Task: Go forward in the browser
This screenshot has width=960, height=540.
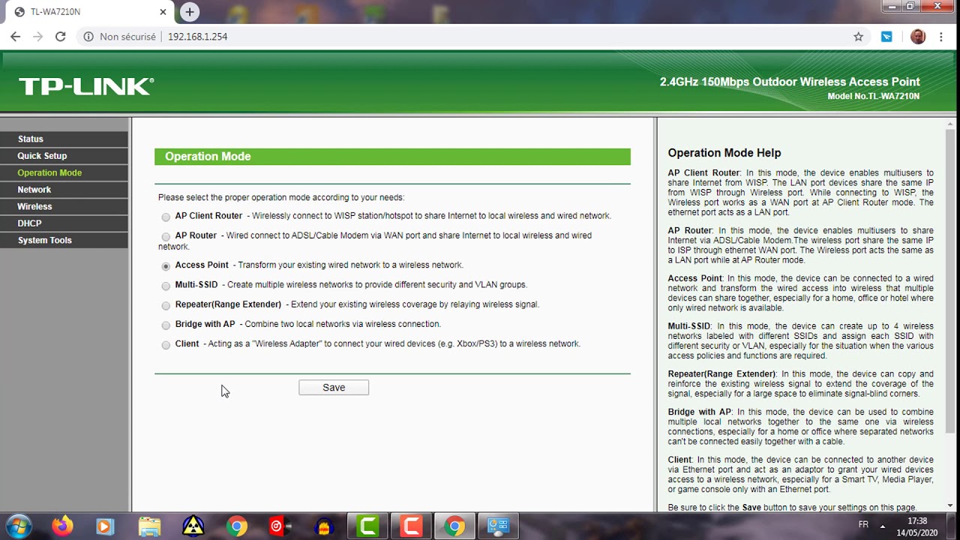Action: 38,36
